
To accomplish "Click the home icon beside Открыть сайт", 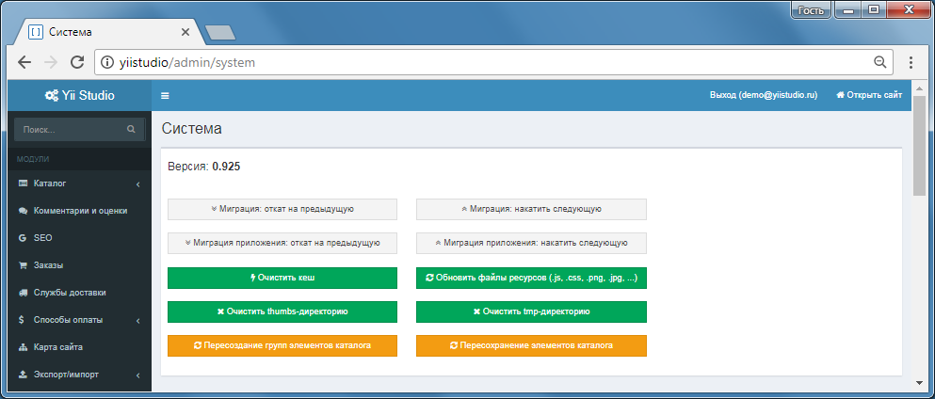I will (840, 95).
